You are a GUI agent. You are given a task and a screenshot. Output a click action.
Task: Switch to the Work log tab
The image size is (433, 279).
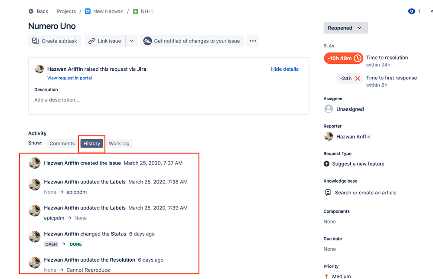pos(119,144)
